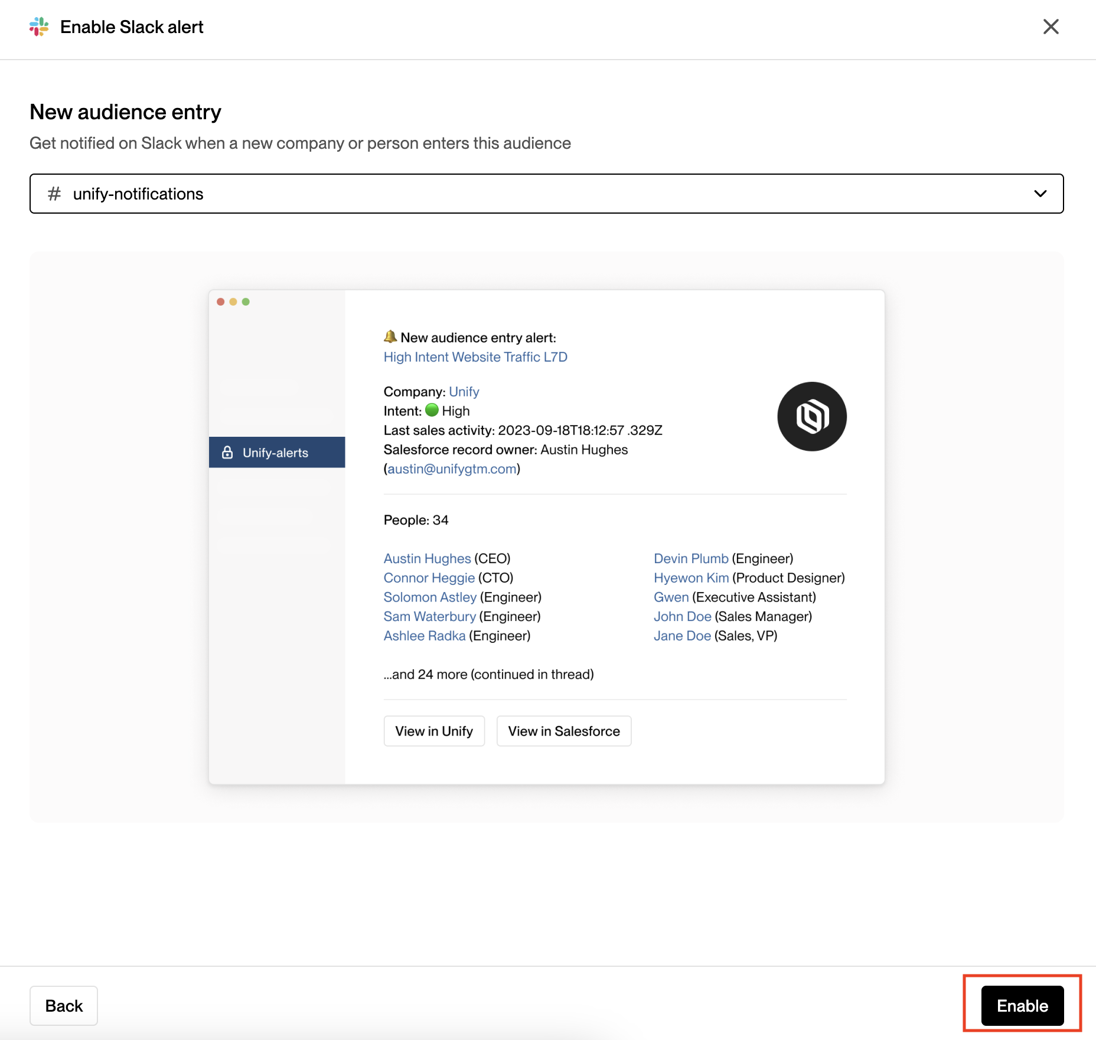Click the austin@unifygtm.com email link
This screenshot has height=1040, width=1096.
click(x=452, y=469)
